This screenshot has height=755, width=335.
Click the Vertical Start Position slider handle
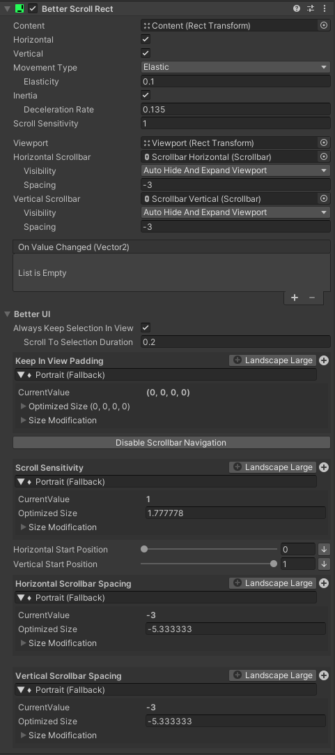click(x=274, y=564)
